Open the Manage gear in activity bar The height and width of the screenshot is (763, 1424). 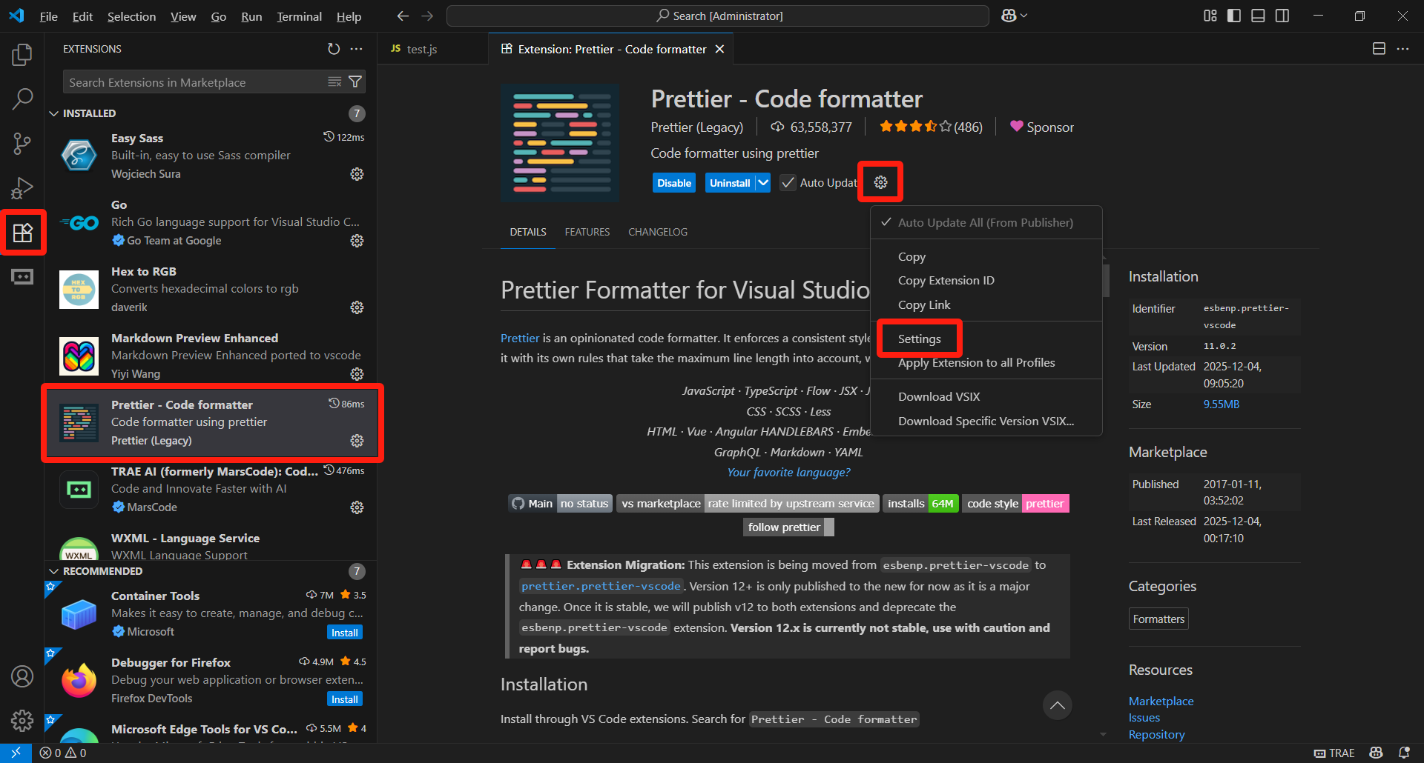coord(22,720)
